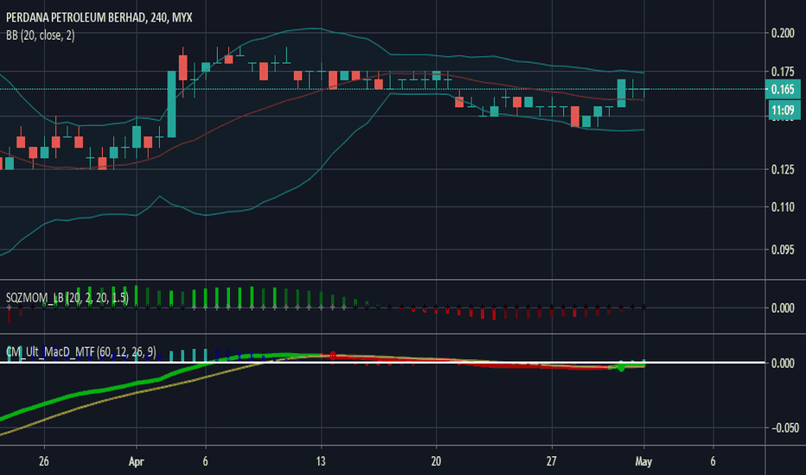This screenshot has width=806, height=475.
Task: Click the 0.110 price axis value
Action: tap(783, 207)
